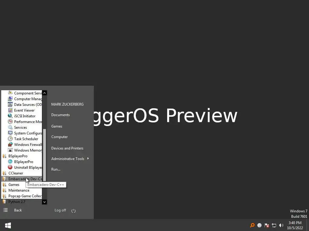Image resolution: width=309 pixels, height=231 pixels.
Task: Click Log off button
Action: 60,210
